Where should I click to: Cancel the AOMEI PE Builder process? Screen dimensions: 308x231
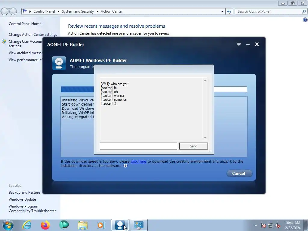239,173
